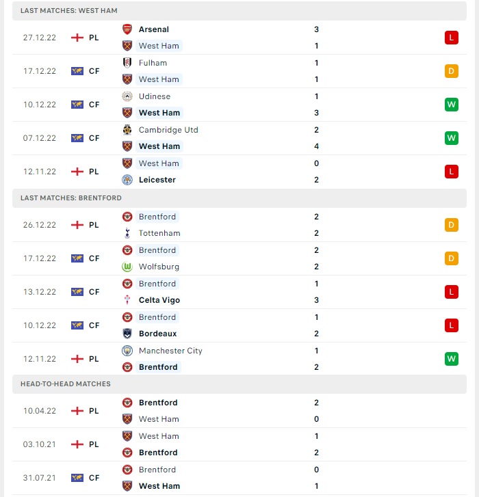Click the green W badge for Manchester City match
This screenshot has width=479, height=497.
click(452, 359)
